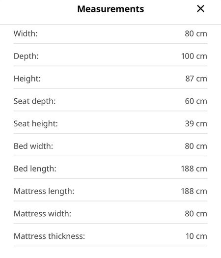Select the Mattress width label
Screen dimensions: 221x258
(42, 214)
